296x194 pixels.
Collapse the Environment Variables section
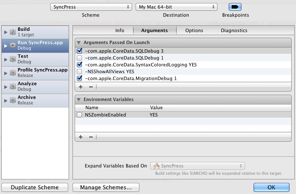point(79,99)
